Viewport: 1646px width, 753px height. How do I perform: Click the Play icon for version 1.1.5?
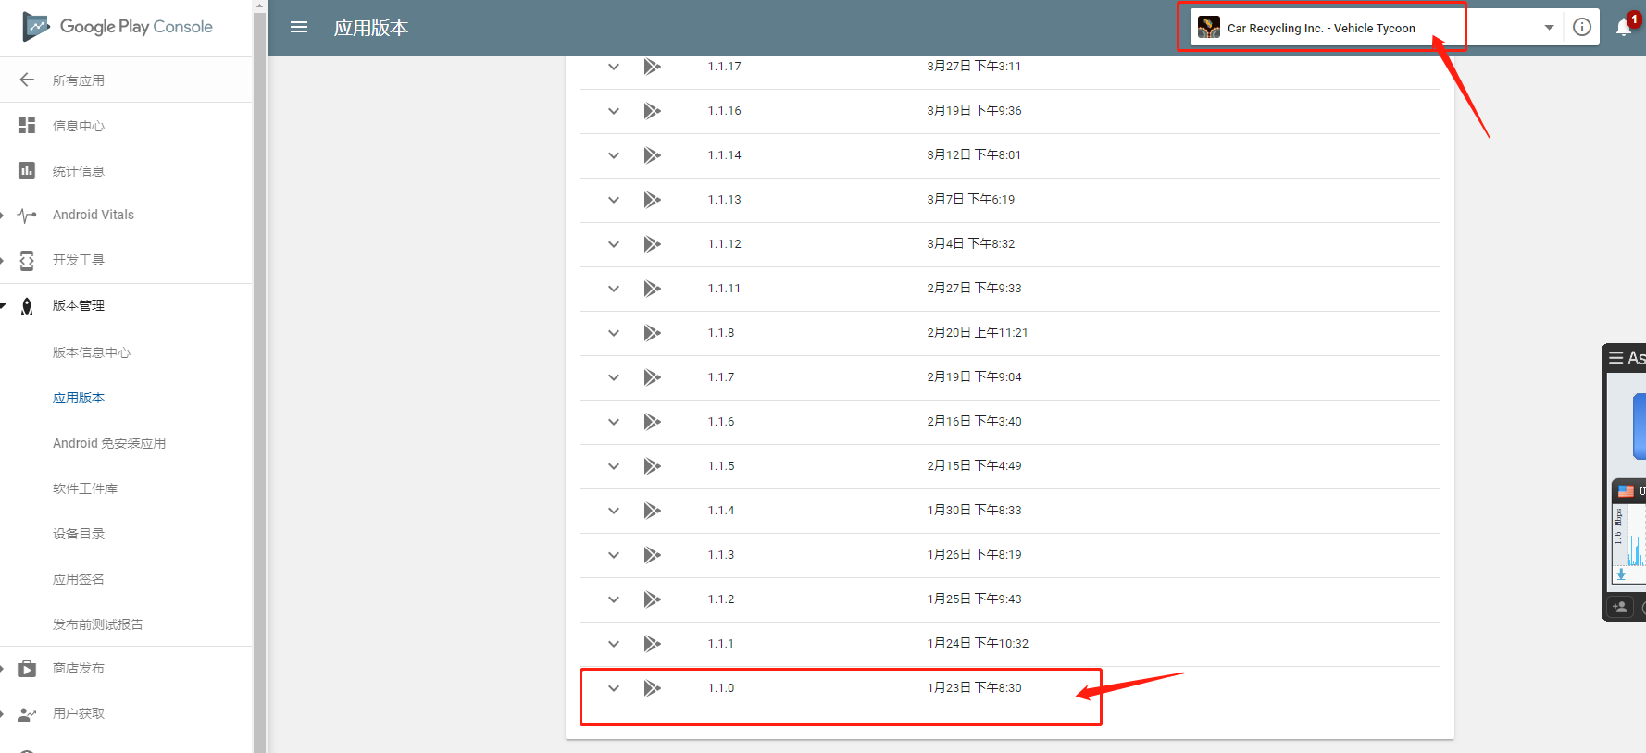[x=653, y=466]
